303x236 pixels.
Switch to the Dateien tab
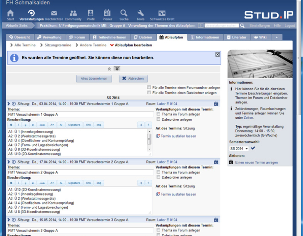(143, 37)
